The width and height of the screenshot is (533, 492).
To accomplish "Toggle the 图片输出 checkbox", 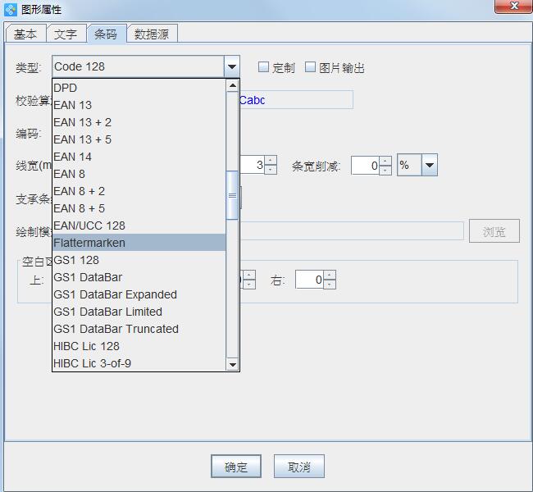I will point(310,67).
